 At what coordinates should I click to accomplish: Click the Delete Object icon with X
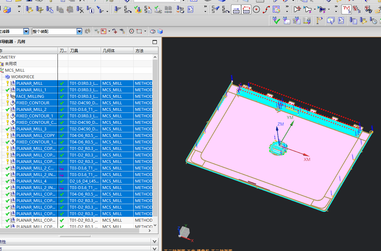tap(80, 10)
